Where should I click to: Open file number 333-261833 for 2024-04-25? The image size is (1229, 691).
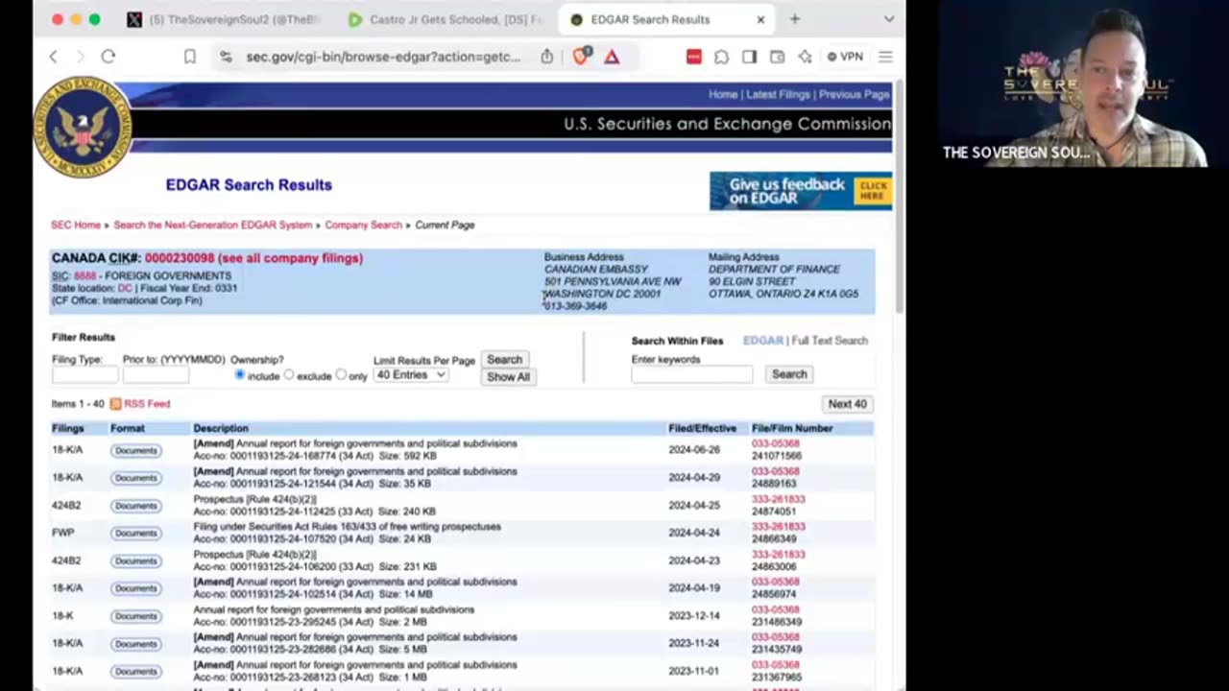pyautogui.click(x=779, y=500)
